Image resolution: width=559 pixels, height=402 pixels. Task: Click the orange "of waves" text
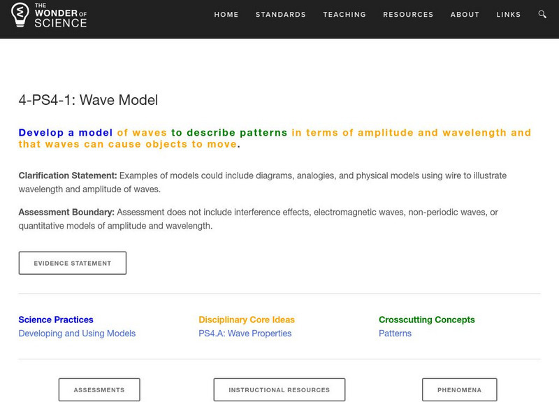(x=143, y=133)
